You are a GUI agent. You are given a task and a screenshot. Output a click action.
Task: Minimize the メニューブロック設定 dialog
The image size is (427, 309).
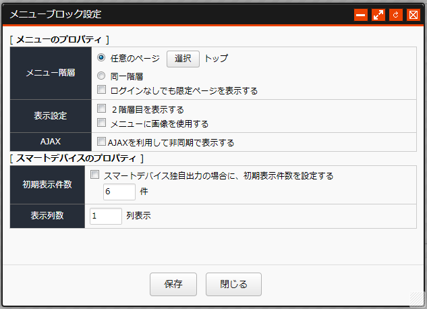point(360,15)
